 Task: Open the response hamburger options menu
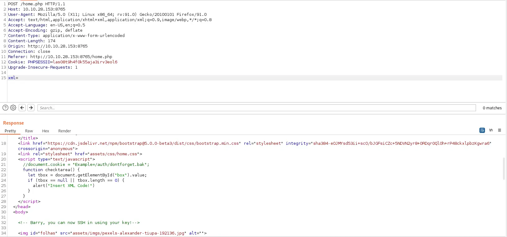[500, 130]
